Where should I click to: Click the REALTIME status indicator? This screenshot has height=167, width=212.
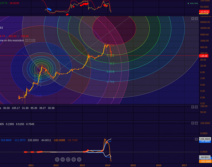[x=193, y=3]
